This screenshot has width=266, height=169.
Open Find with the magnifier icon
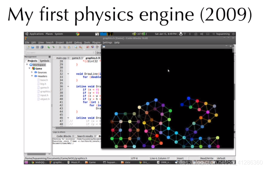click(x=75, y=47)
